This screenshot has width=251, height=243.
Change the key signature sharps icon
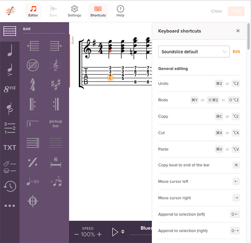56,84
